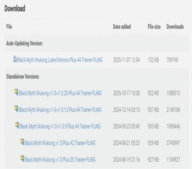Click the v1.0-v1.0.9 trainer file icon
Image resolution: width=192 pixels, height=169 pixels.
pyautogui.click(x=17, y=125)
